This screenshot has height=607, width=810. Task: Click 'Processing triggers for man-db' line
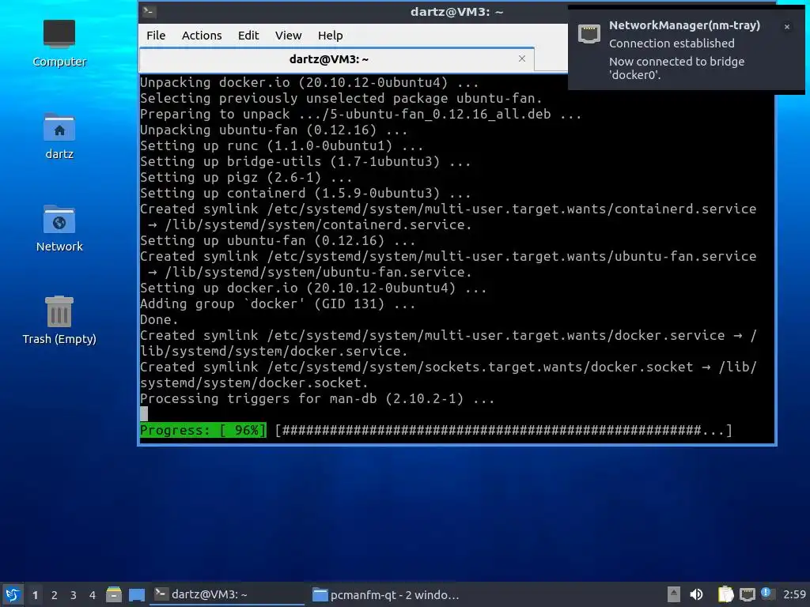(317, 398)
